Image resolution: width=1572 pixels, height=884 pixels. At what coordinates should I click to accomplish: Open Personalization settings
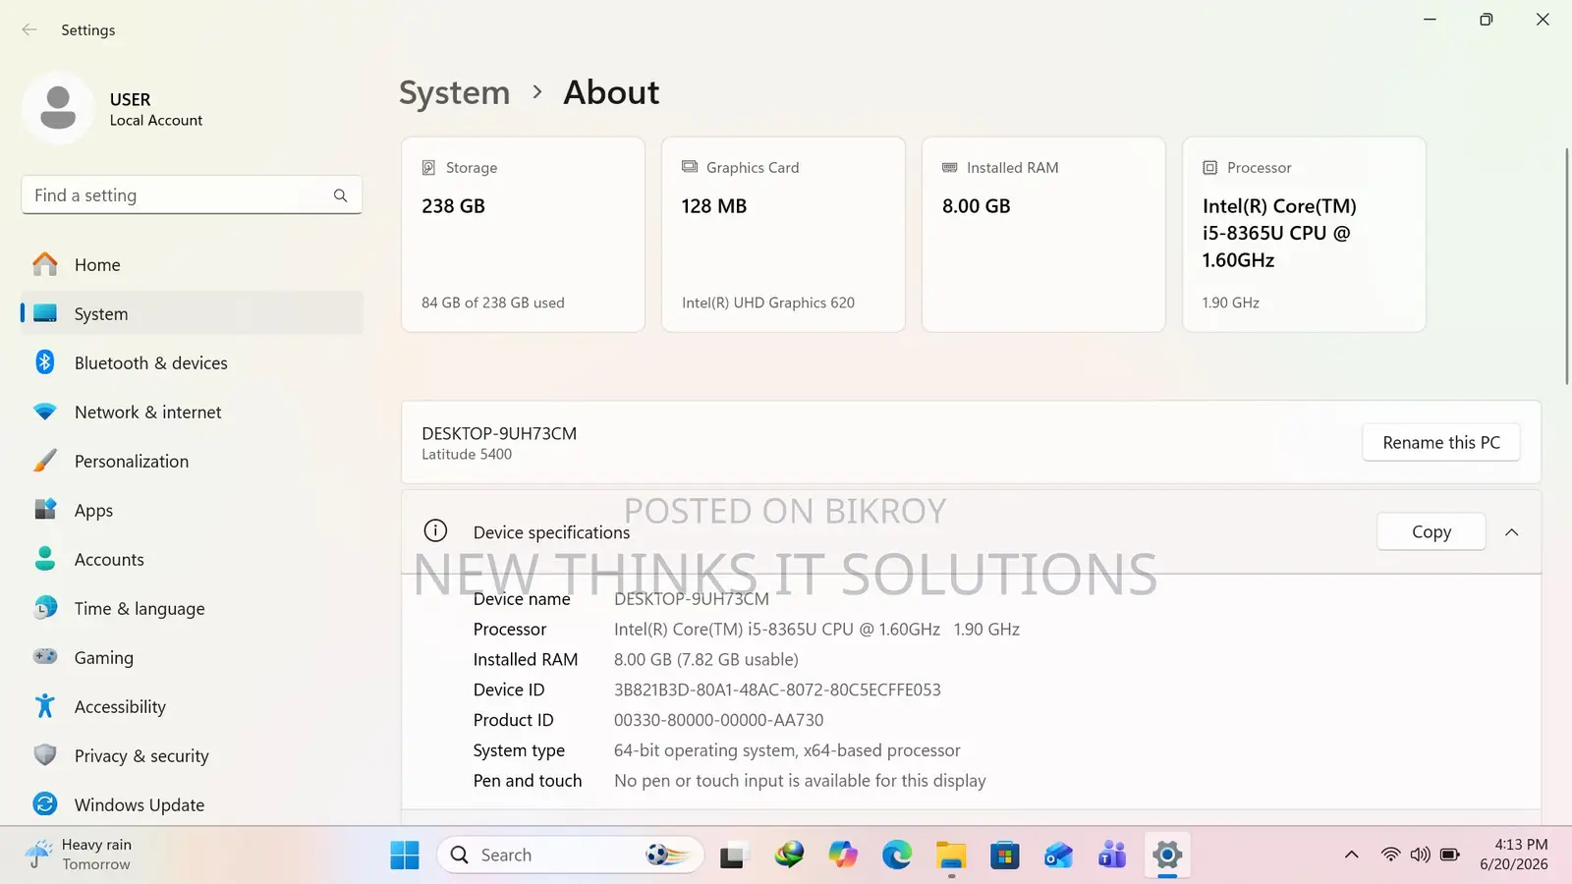[192, 462]
